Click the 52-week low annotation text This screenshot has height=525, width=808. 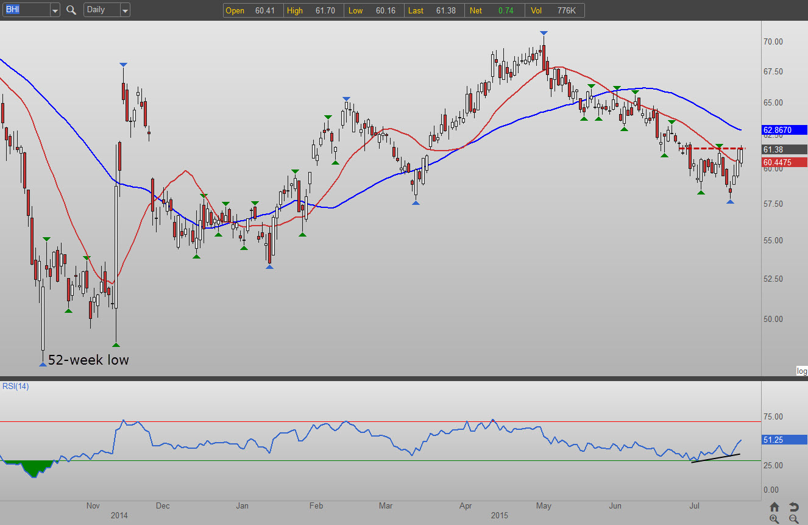coord(88,360)
